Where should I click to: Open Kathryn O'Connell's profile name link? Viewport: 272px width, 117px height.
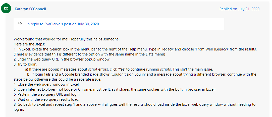[30, 9]
